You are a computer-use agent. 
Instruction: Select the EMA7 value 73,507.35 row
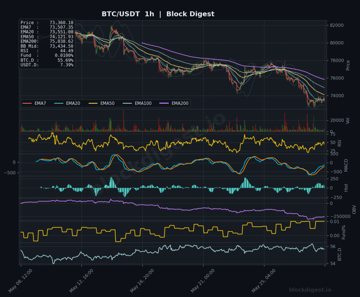[x=47, y=27]
